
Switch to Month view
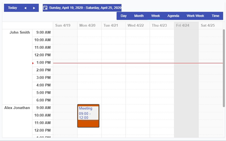pyautogui.click(x=139, y=16)
